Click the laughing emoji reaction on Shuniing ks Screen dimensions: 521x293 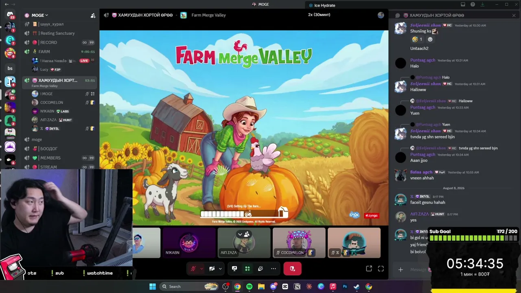(x=417, y=39)
